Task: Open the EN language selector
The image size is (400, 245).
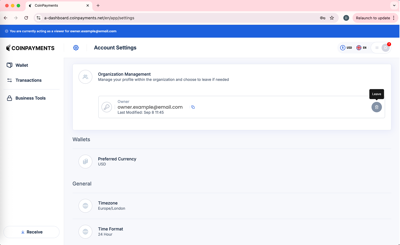Action: click(x=361, y=48)
